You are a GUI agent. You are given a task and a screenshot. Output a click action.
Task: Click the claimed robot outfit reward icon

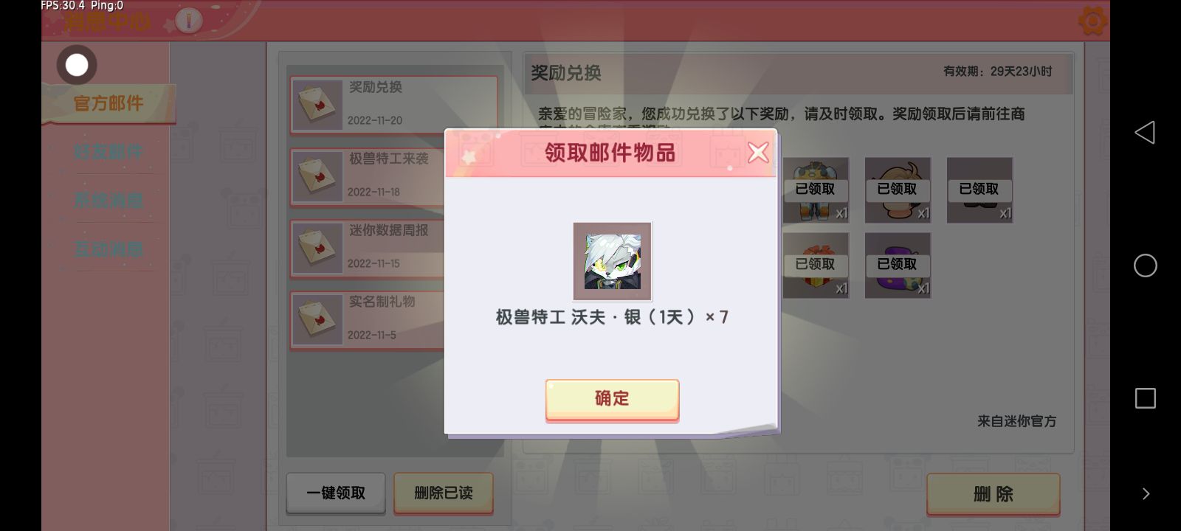(816, 190)
